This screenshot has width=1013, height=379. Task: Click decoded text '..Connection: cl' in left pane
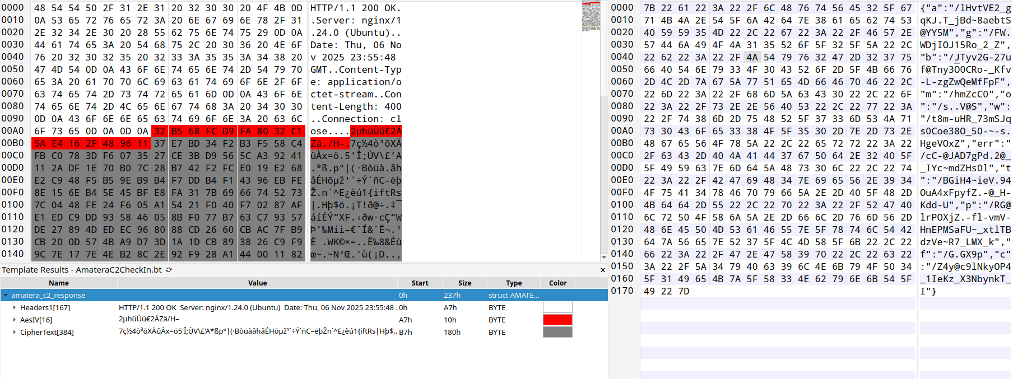356,119
